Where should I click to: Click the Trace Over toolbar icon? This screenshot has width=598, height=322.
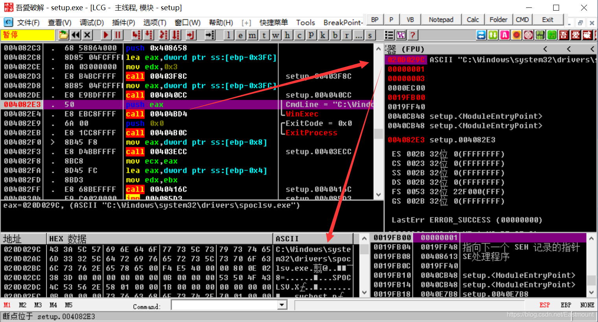(x=176, y=35)
